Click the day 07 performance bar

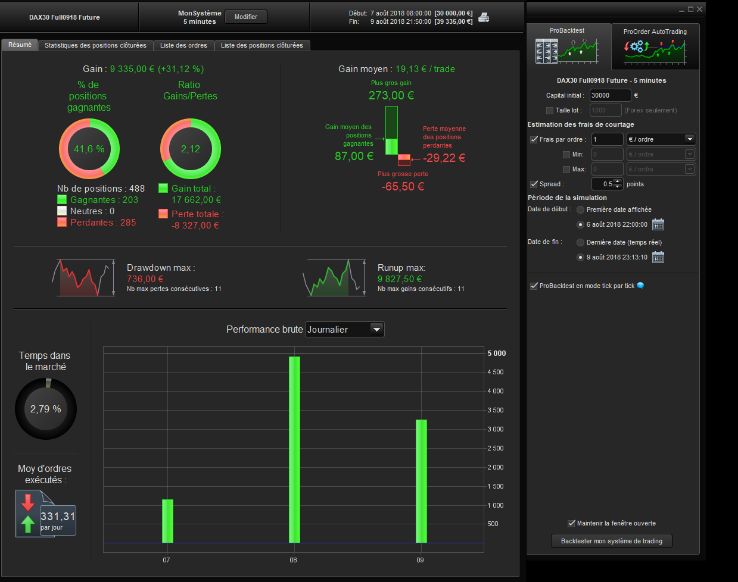167,521
